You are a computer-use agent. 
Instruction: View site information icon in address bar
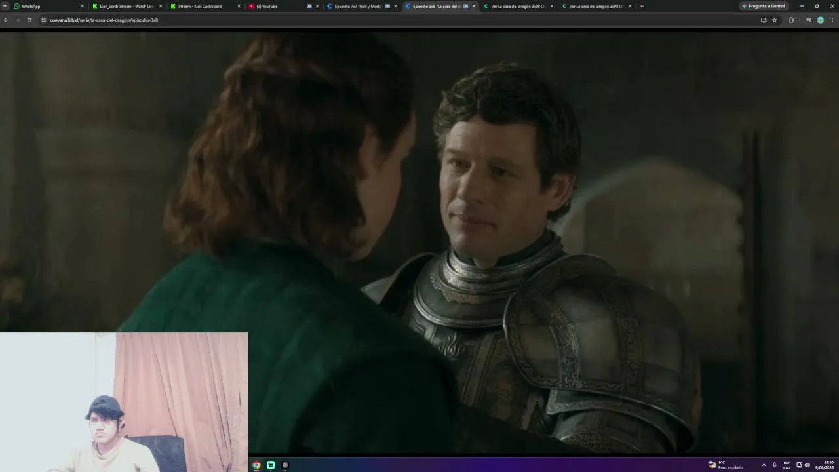click(44, 20)
